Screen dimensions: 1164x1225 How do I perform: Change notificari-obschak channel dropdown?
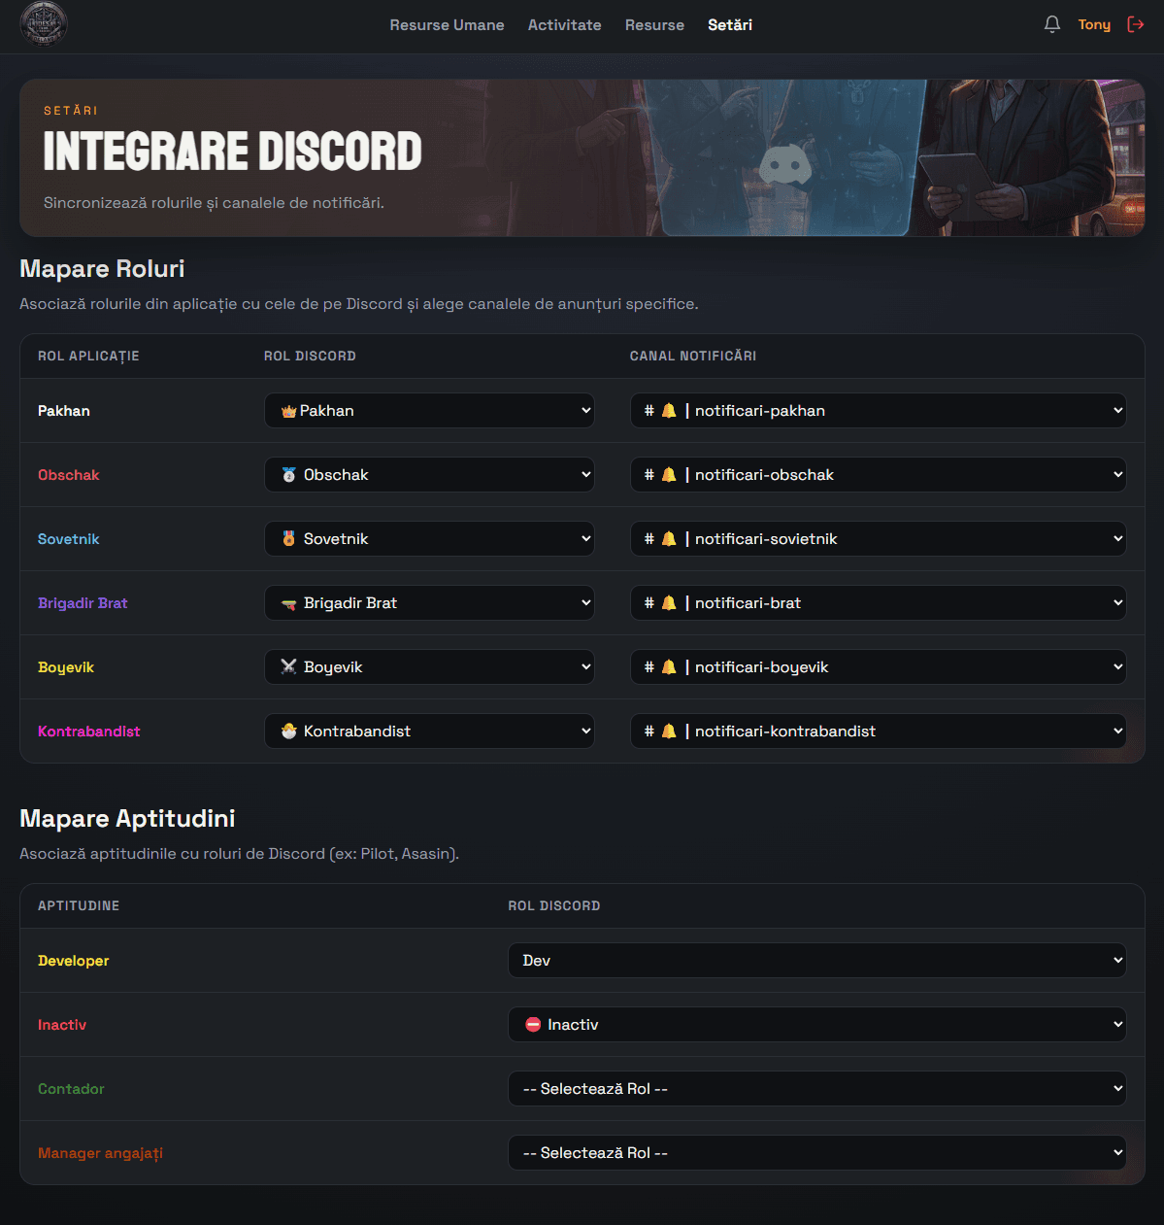click(879, 475)
